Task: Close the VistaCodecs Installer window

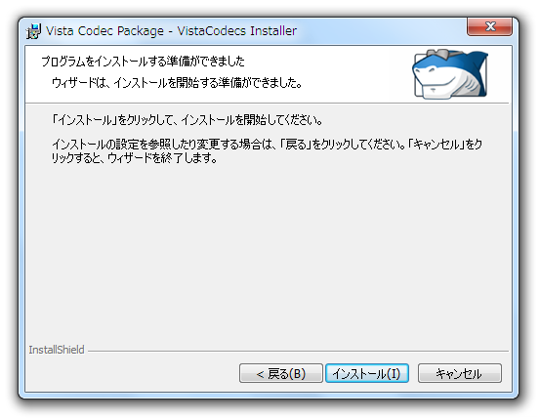Action: click(490, 27)
